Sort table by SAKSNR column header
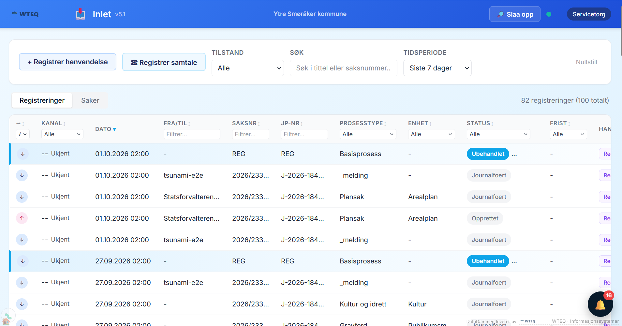This screenshot has width=622, height=326. click(246, 123)
